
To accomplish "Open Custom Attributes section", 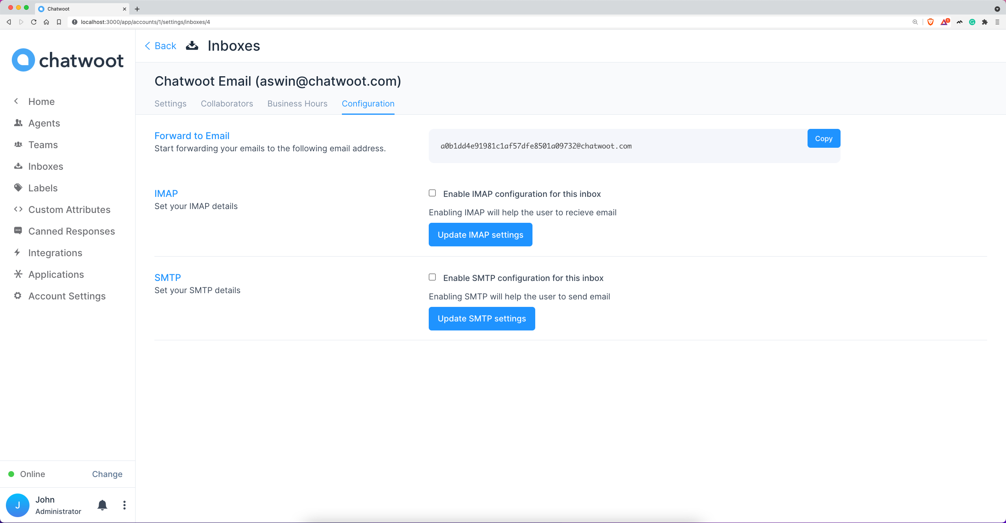I will (69, 209).
